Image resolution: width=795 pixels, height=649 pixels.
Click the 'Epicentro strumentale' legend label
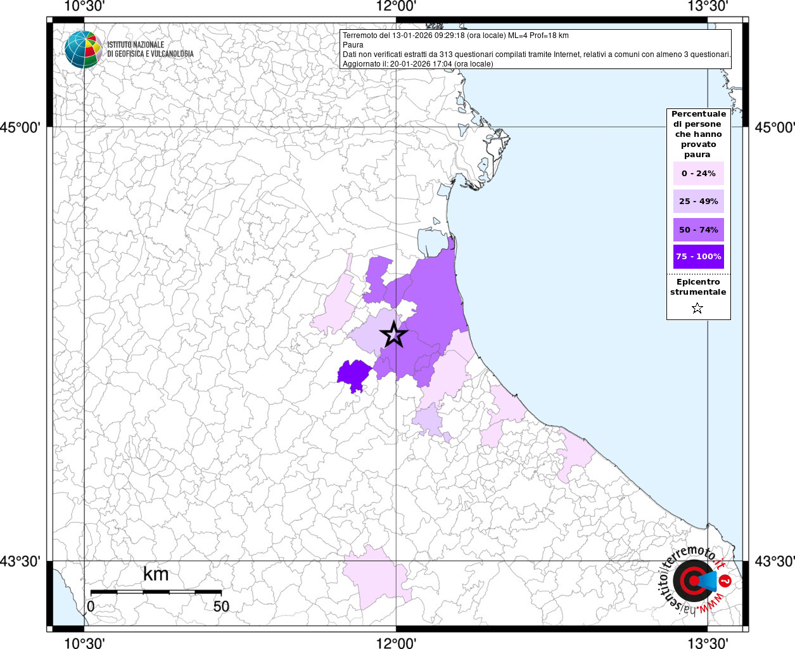click(x=698, y=287)
